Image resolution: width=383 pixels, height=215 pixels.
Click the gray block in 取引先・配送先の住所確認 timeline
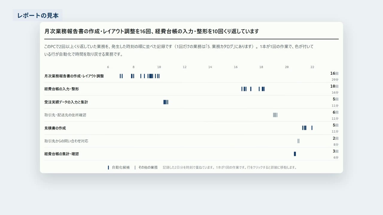coord(275,115)
